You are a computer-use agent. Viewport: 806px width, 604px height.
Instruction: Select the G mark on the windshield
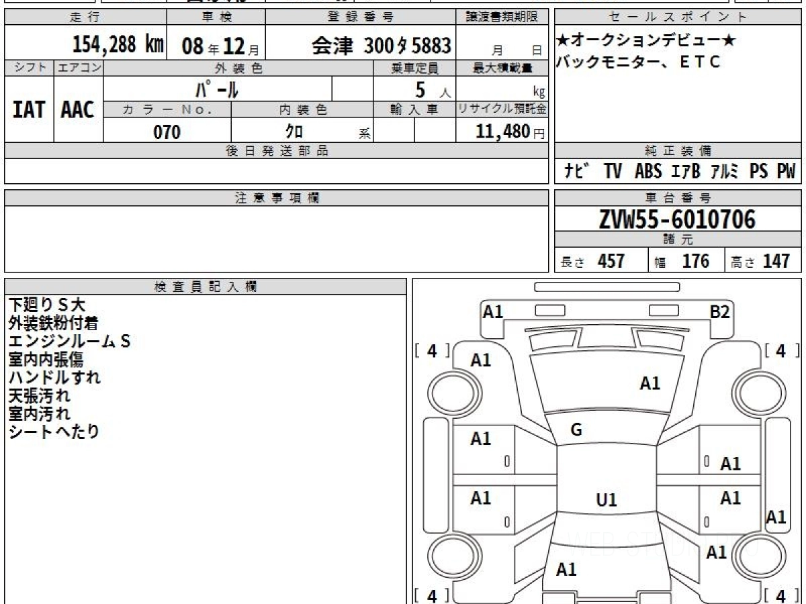click(576, 431)
